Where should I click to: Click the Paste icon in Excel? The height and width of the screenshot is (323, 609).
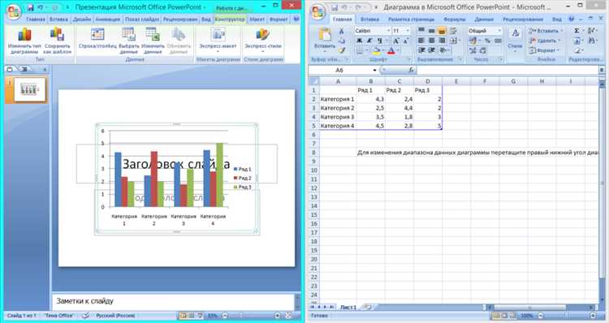[324, 36]
